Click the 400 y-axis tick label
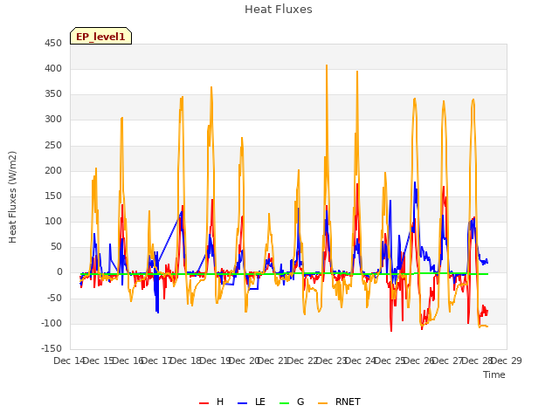The image size is (559, 419). (53, 69)
